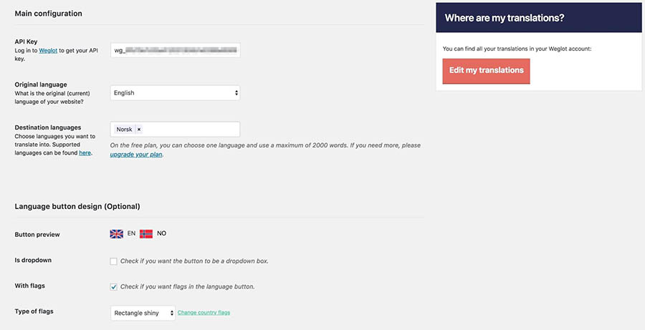Expand the Type of flags dropdown

(143, 313)
